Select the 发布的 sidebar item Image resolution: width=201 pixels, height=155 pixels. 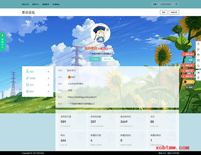[x=38, y=78]
